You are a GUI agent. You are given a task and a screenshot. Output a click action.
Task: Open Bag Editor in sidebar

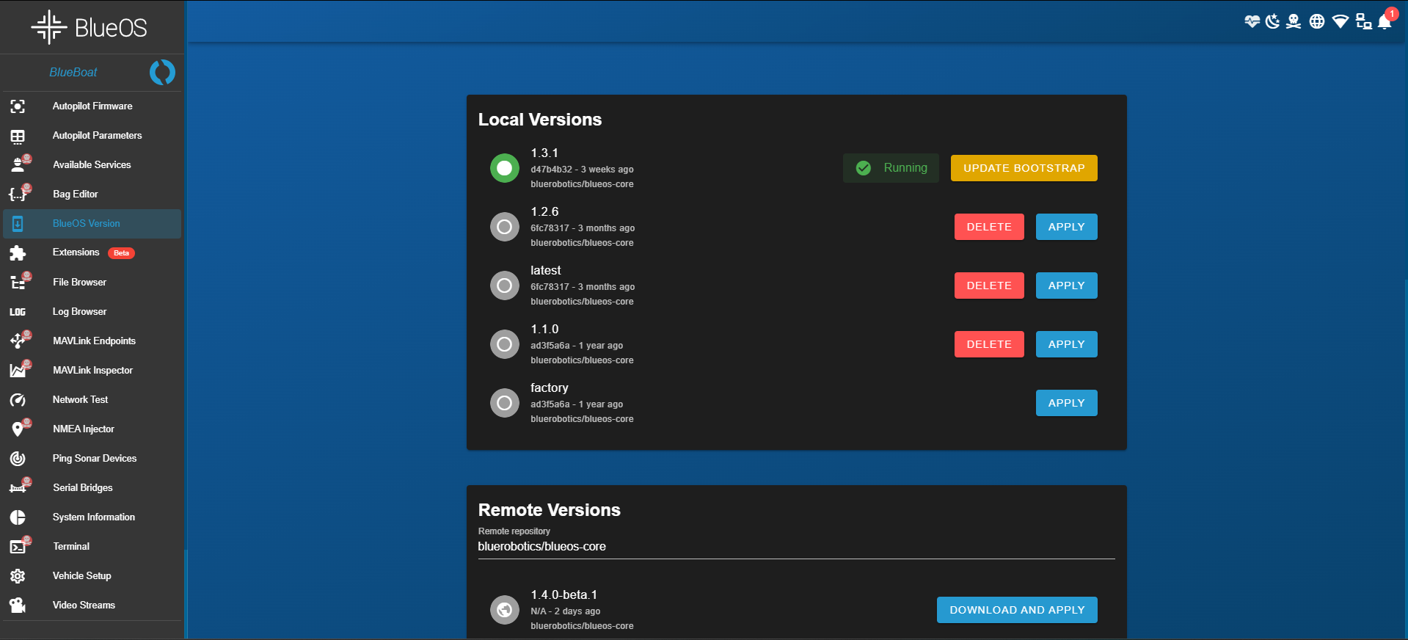coord(92,194)
